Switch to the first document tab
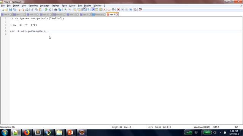Viewport: 243px width, 136px height. [6, 14]
